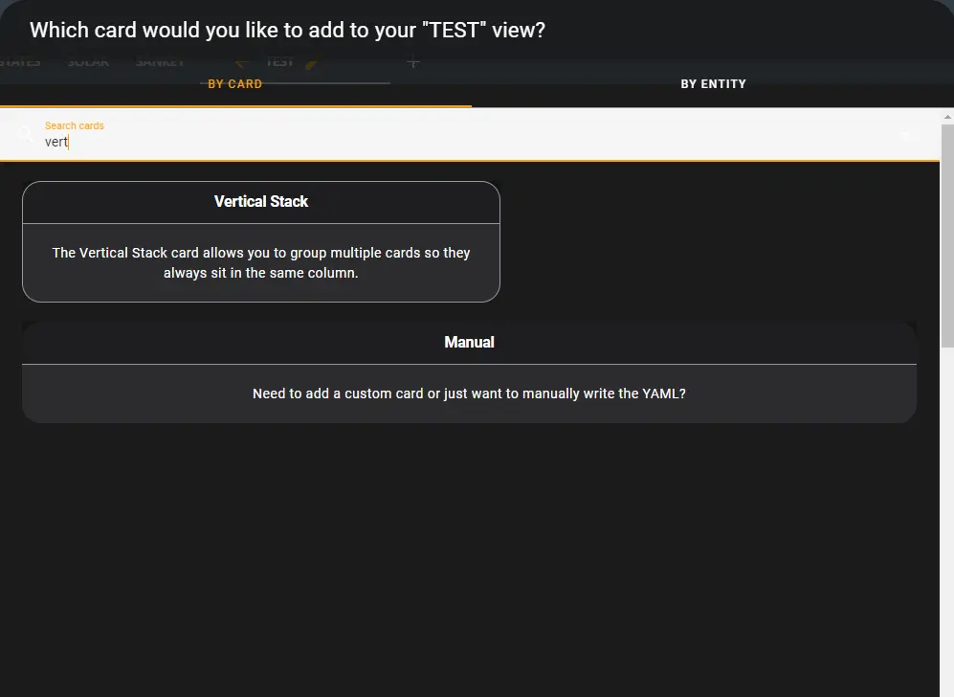954x697 pixels.
Task: Click the typed "vert" search text
Action: pos(55,142)
